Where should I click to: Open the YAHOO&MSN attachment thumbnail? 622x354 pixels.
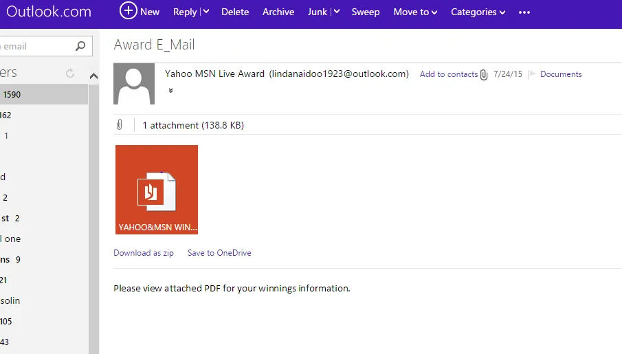(x=157, y=190)
